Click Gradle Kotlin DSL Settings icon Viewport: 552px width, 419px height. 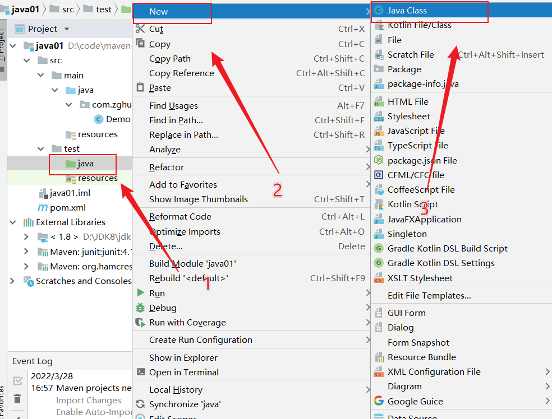[379, 263]
